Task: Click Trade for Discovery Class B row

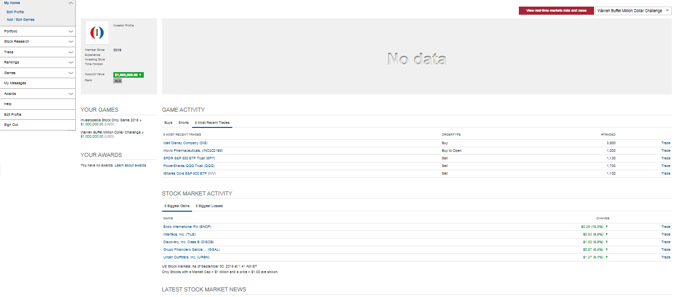Action: pos(666,242)
